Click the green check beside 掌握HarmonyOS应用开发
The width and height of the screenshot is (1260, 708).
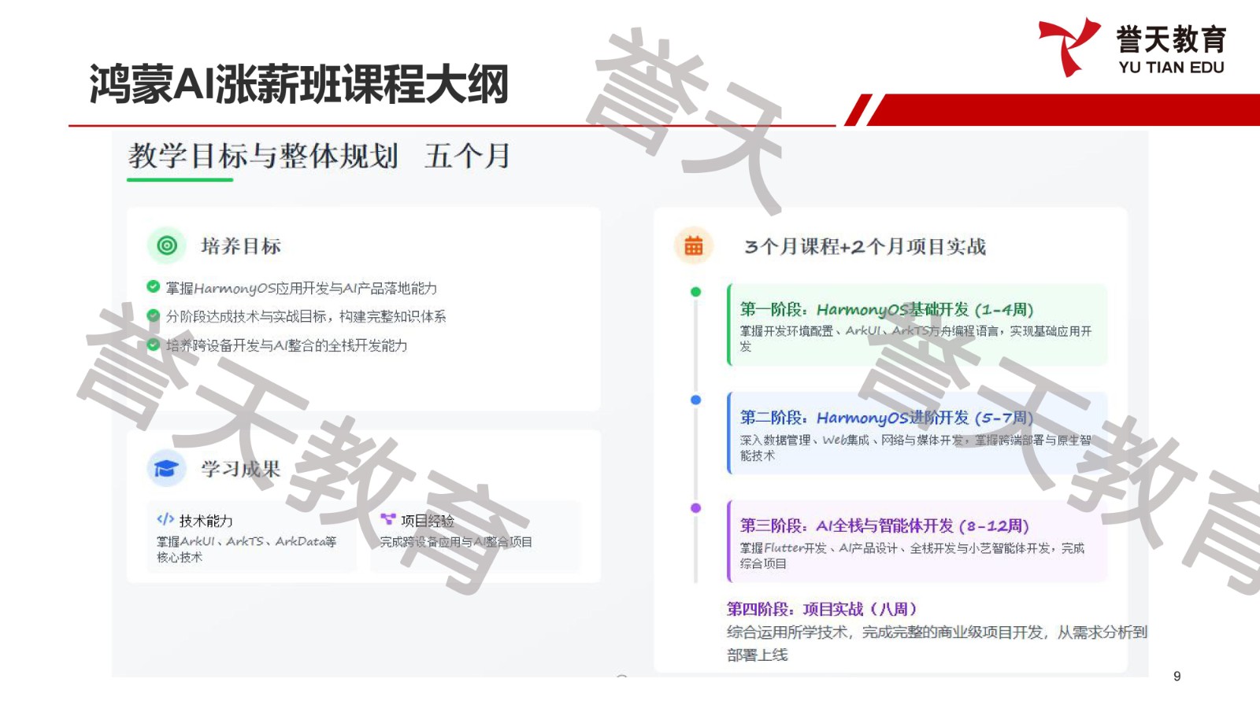154,287
